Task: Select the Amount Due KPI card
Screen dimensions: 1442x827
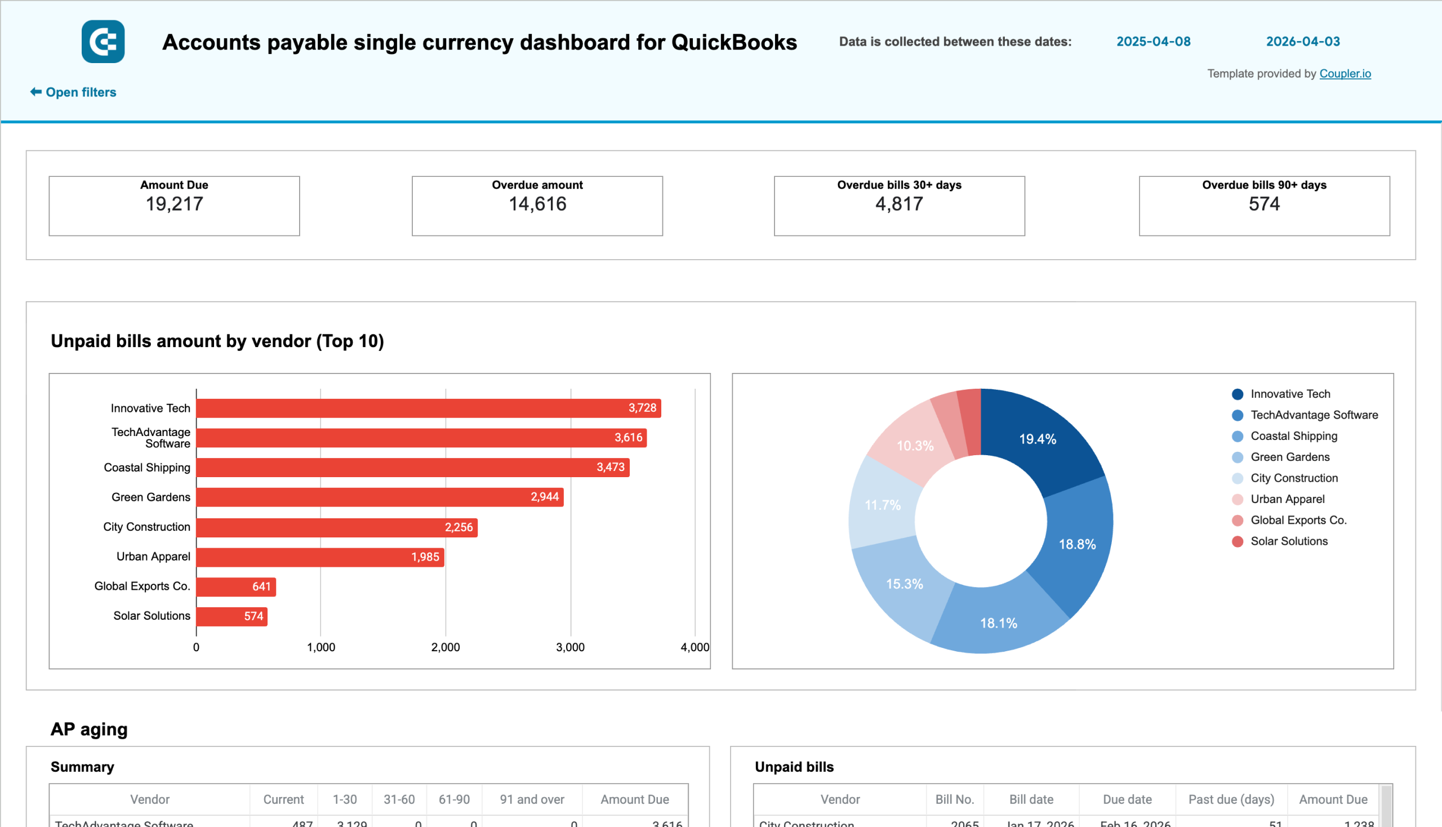Action: coord(175,205)
